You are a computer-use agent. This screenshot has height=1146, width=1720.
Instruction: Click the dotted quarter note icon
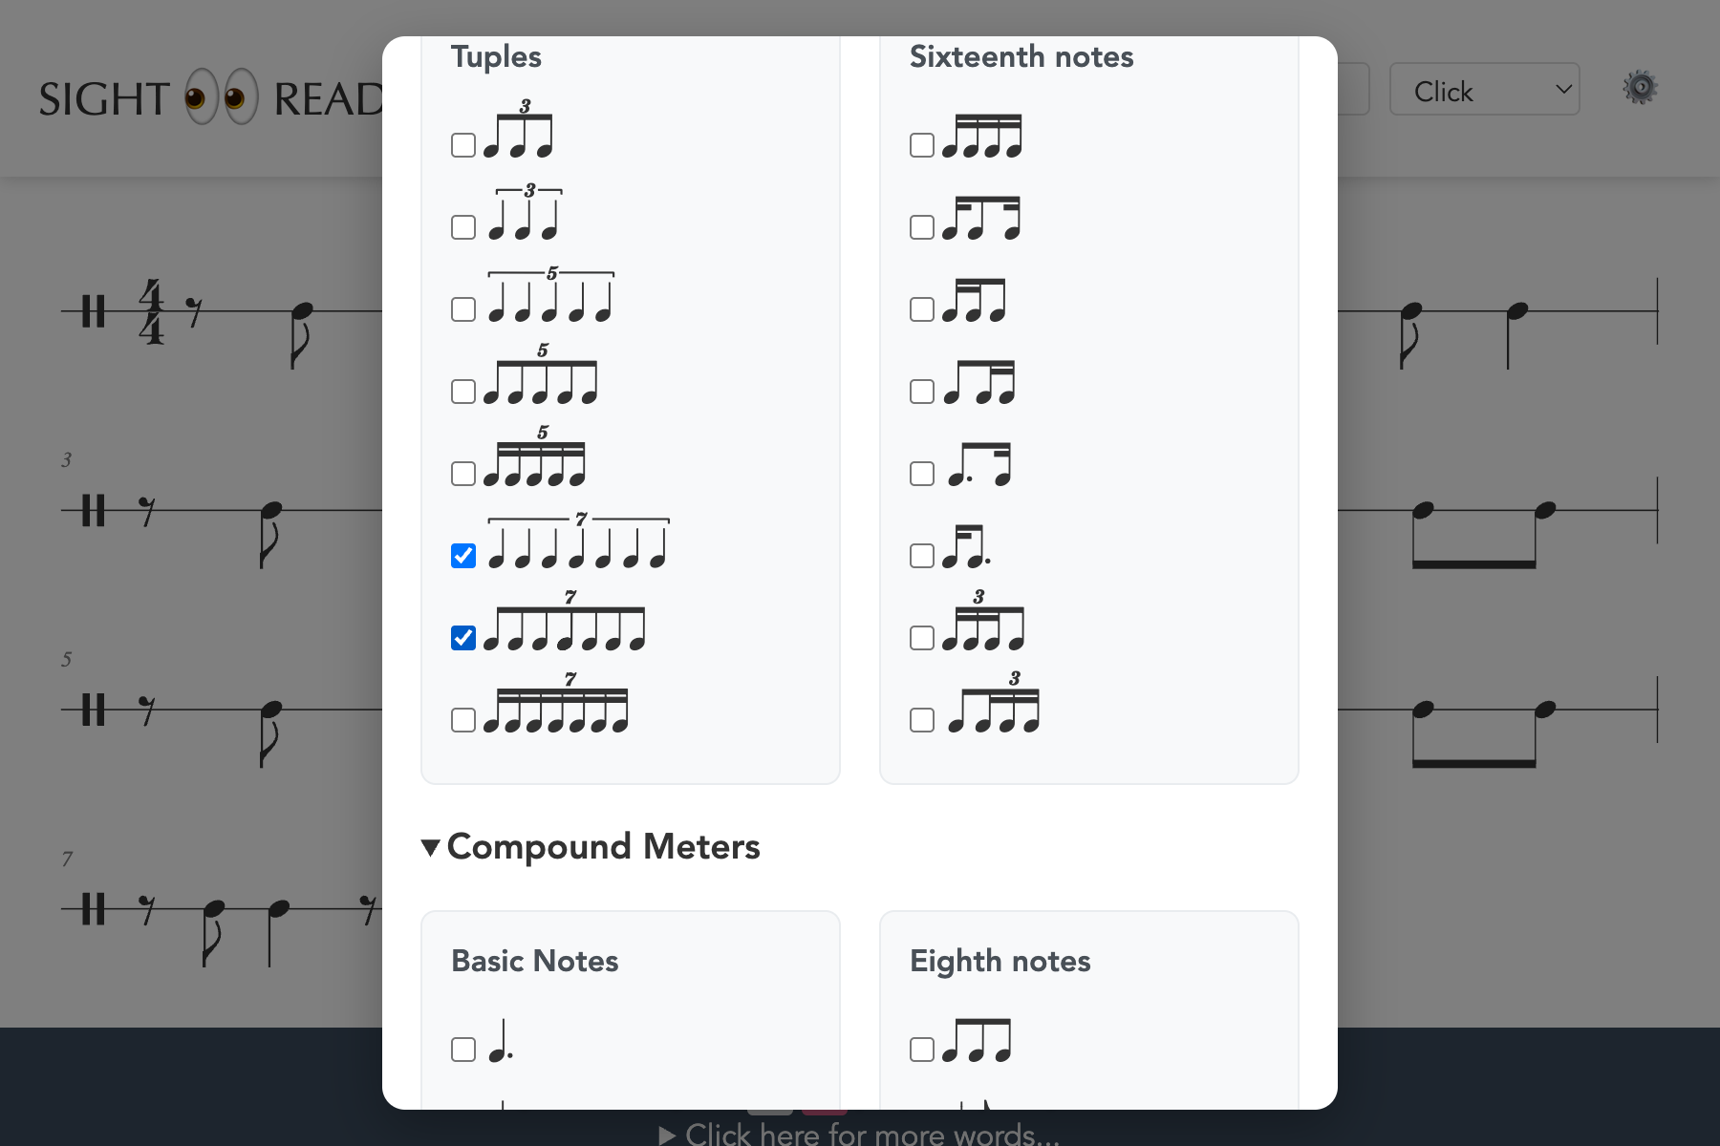pos(500,1042)
